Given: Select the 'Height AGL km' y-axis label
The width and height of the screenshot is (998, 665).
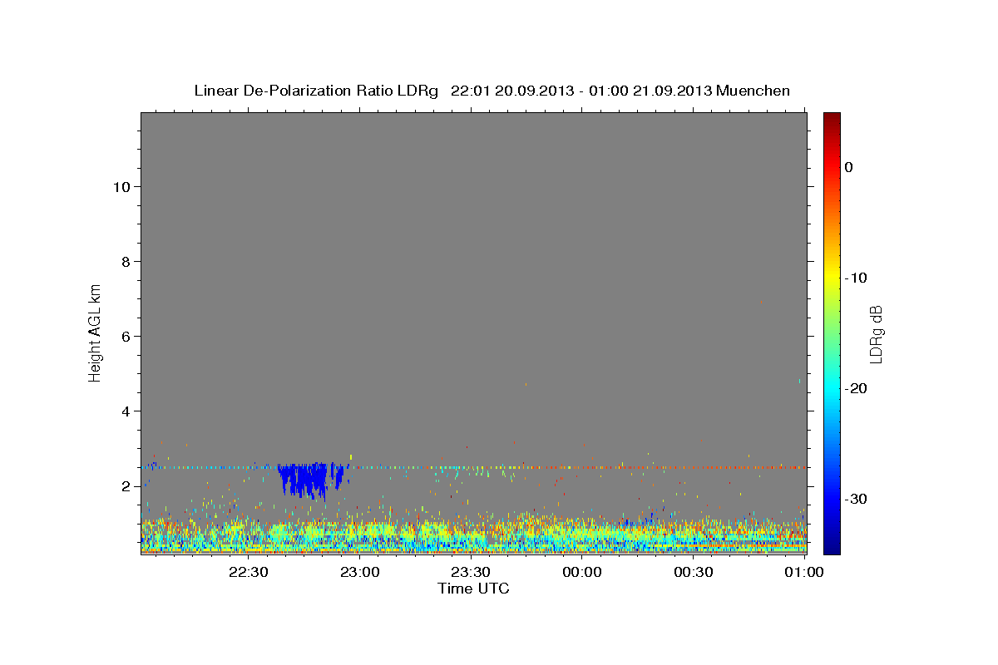Looking at the screenshot, I should 95,332.
